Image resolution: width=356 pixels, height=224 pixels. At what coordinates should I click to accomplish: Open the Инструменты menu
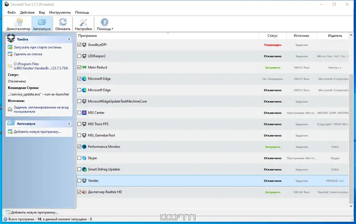tap(60, 12)
